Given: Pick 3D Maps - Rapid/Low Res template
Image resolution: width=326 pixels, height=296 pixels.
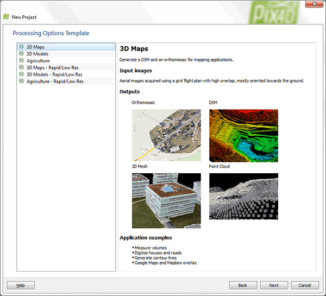Looking at the screenshot, I should [54, 67].
